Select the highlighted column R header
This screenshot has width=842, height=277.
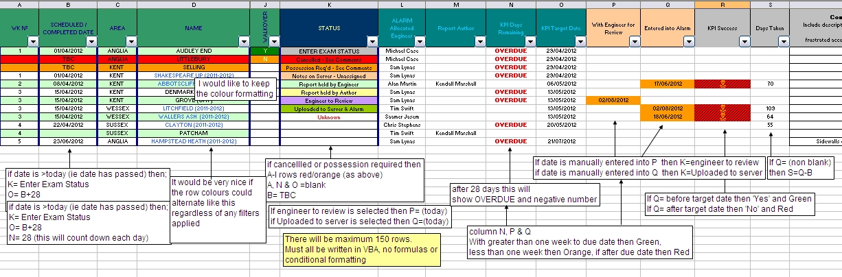(x=722, y=4)
